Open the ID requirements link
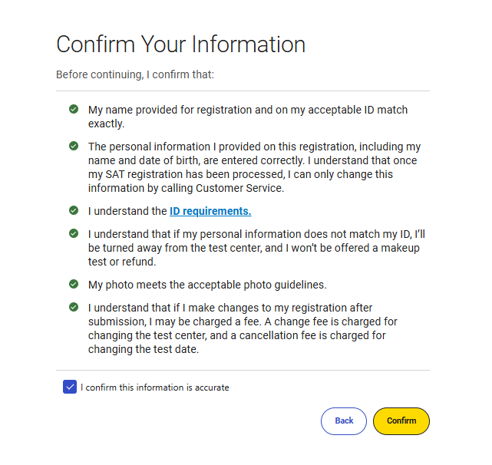The image size is (492, 465). pos(210,211)
